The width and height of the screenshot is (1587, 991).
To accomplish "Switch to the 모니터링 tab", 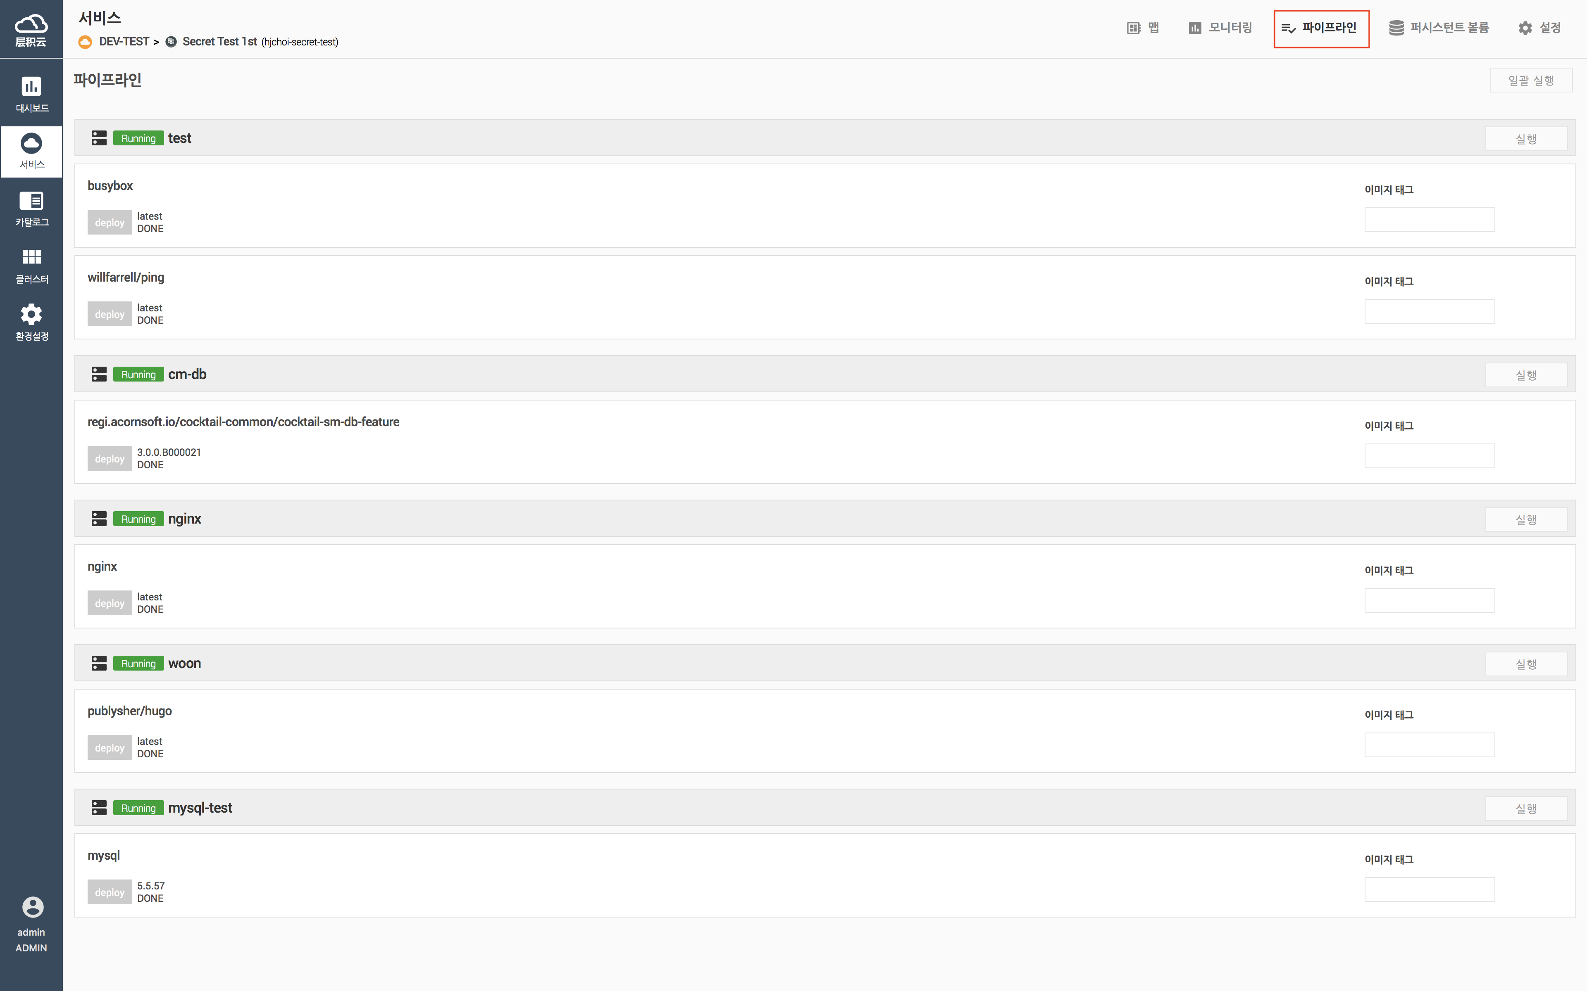I will 1220,28.
